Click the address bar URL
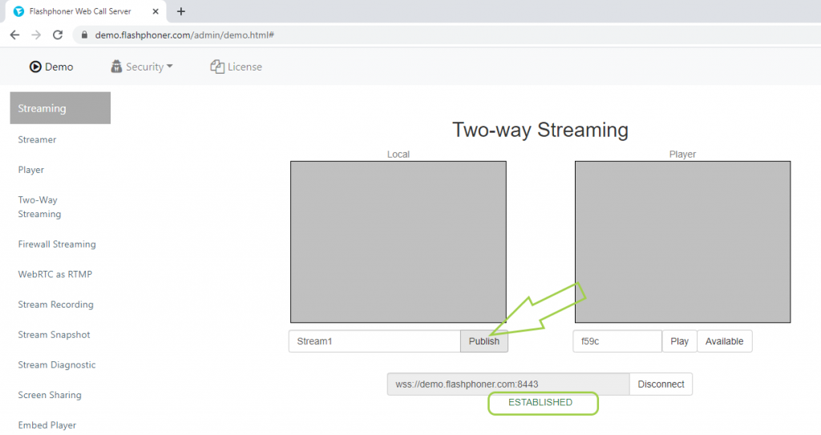 click(184, 35)
